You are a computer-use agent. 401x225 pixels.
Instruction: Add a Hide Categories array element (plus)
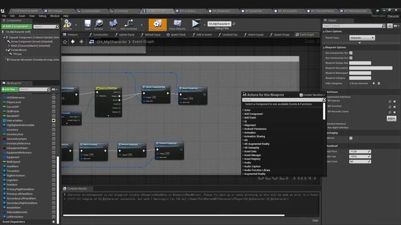pos(373,83)
